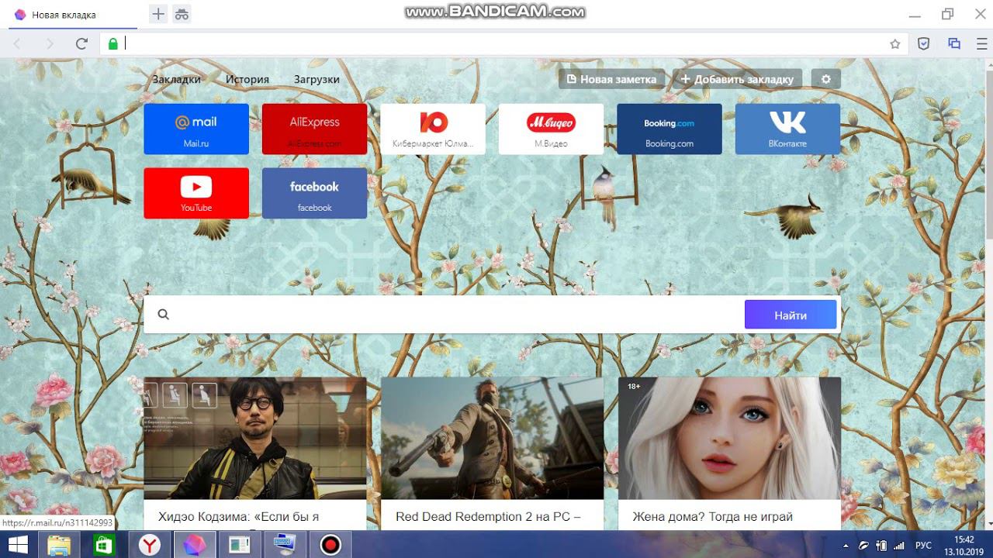Click the Hideo Kojima news photo
Image resolution: width=993 pixels, height=558 pixels.
(255, 438)
